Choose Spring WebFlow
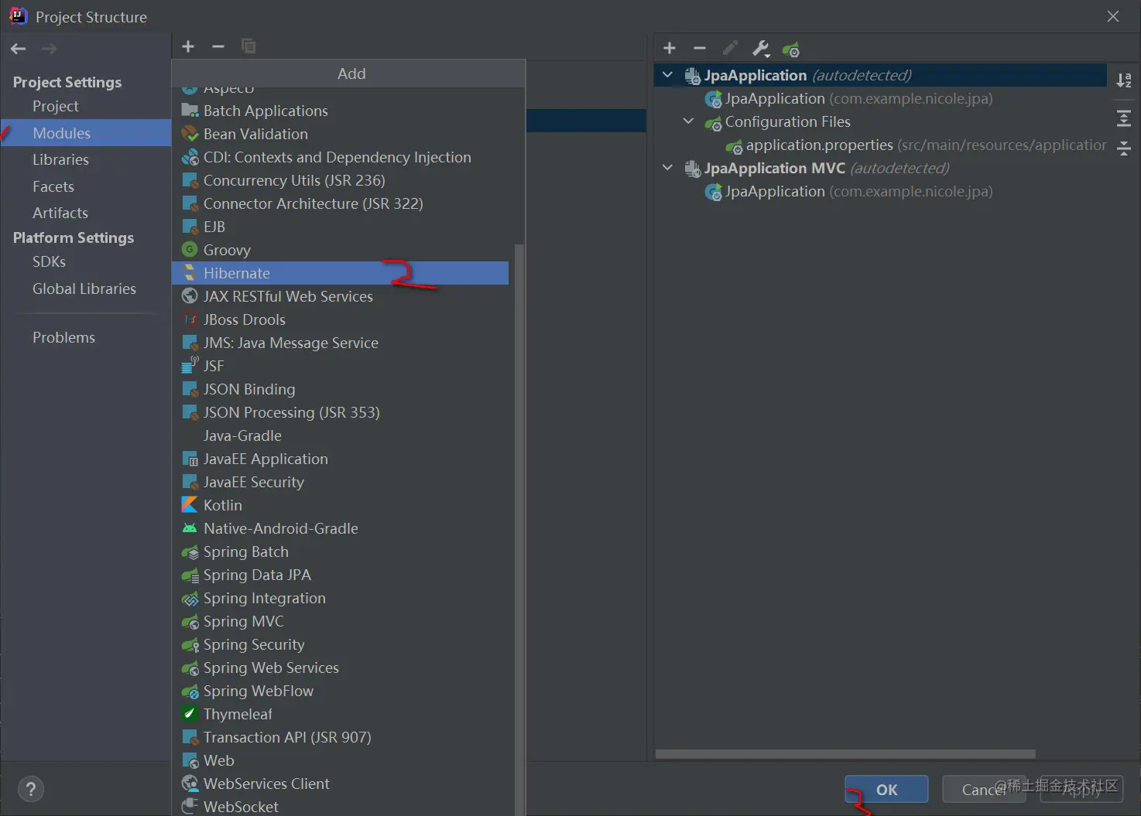1141x816 pixels. pyautogui.click(x=340, y=691)
